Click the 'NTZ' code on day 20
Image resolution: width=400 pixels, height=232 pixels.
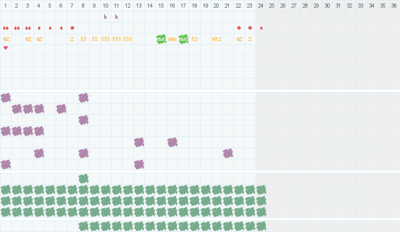pyautogui.click(x=217, y=39)
